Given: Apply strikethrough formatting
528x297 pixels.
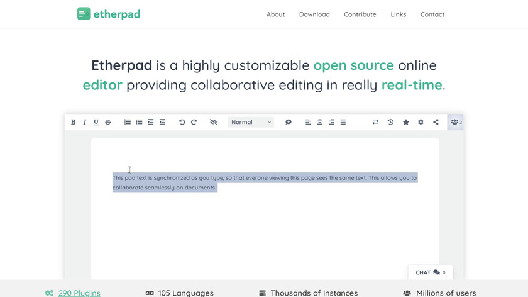Looking at the screenshot, I should (107, 122).
